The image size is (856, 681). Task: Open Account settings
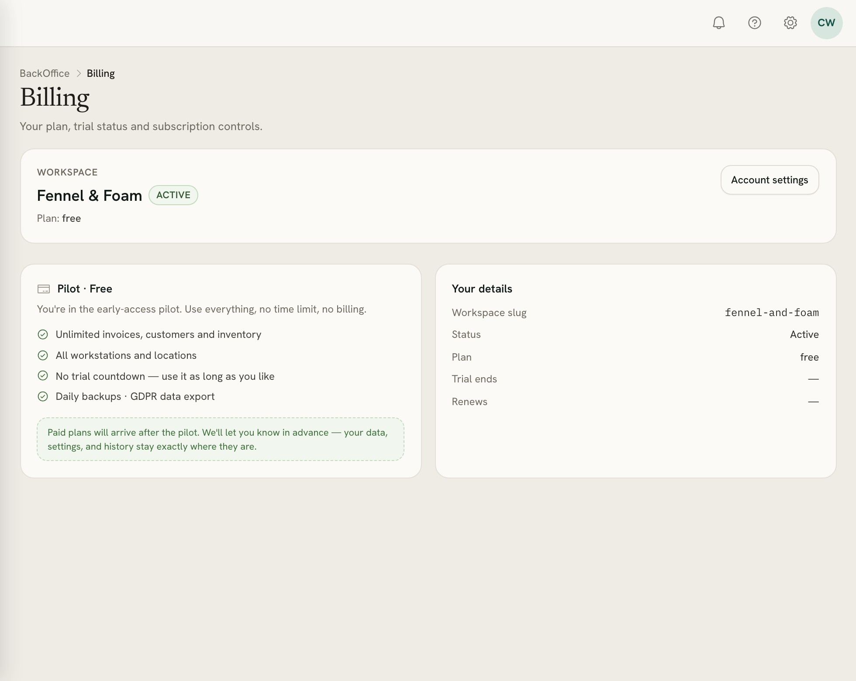coord(770,180)
